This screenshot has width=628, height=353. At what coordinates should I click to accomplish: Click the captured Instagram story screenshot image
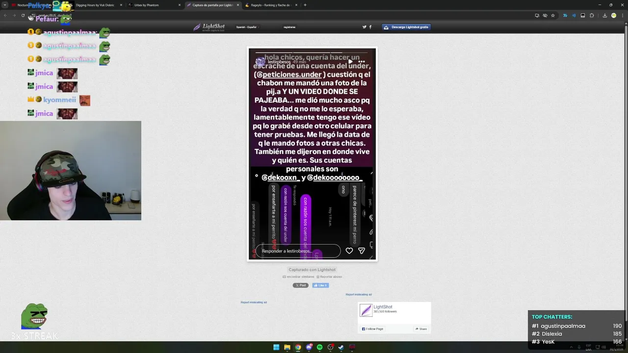point(312,154)
